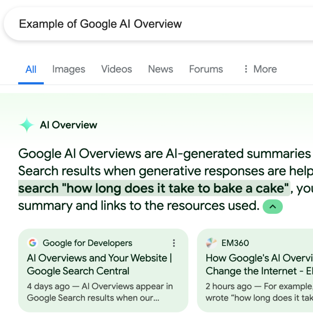The width and height of the screenshot is (313, 313).
Task: Click the three-dot icon next to More
Action: [x=245, y=69]
